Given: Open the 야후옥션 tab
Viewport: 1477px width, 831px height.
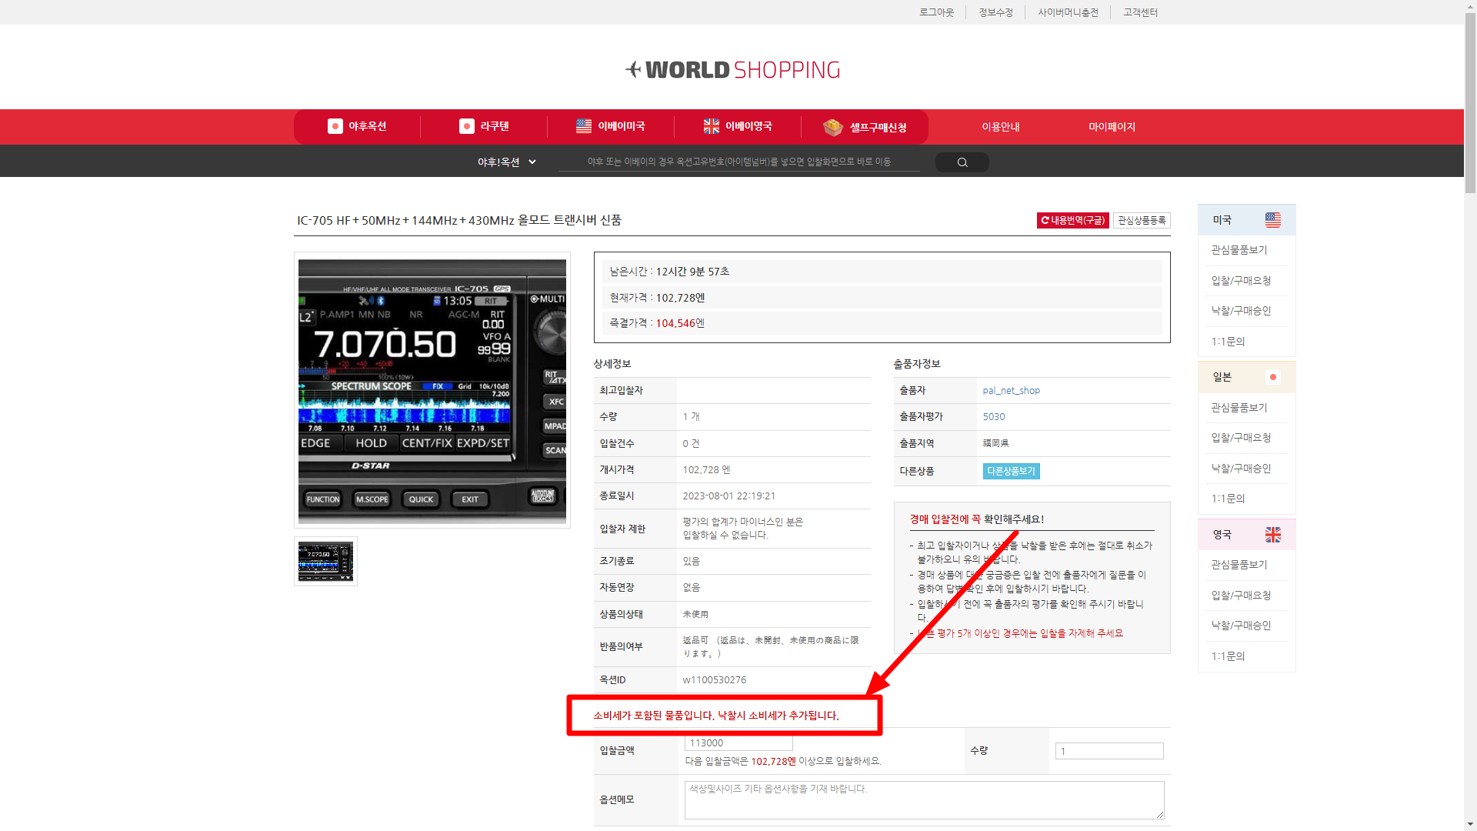Looking at the screenshot, I should 357,126.
